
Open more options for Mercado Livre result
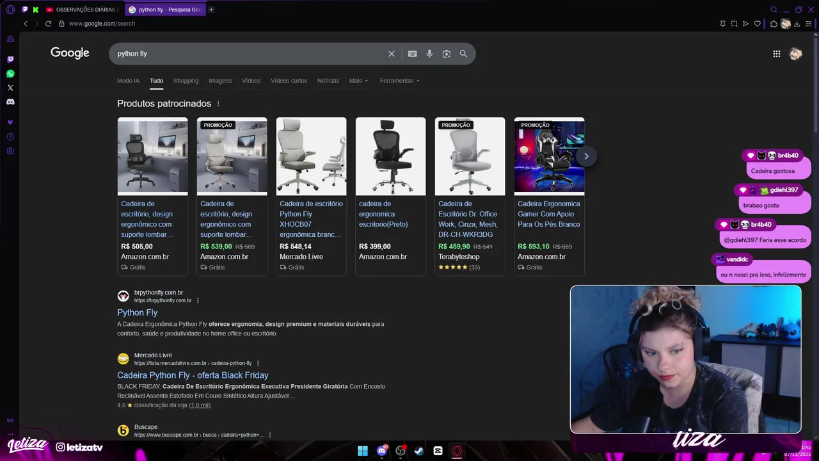[258, 363]
